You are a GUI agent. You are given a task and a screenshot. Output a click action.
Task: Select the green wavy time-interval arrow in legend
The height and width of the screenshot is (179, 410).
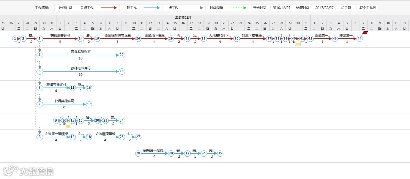(238, 8)
